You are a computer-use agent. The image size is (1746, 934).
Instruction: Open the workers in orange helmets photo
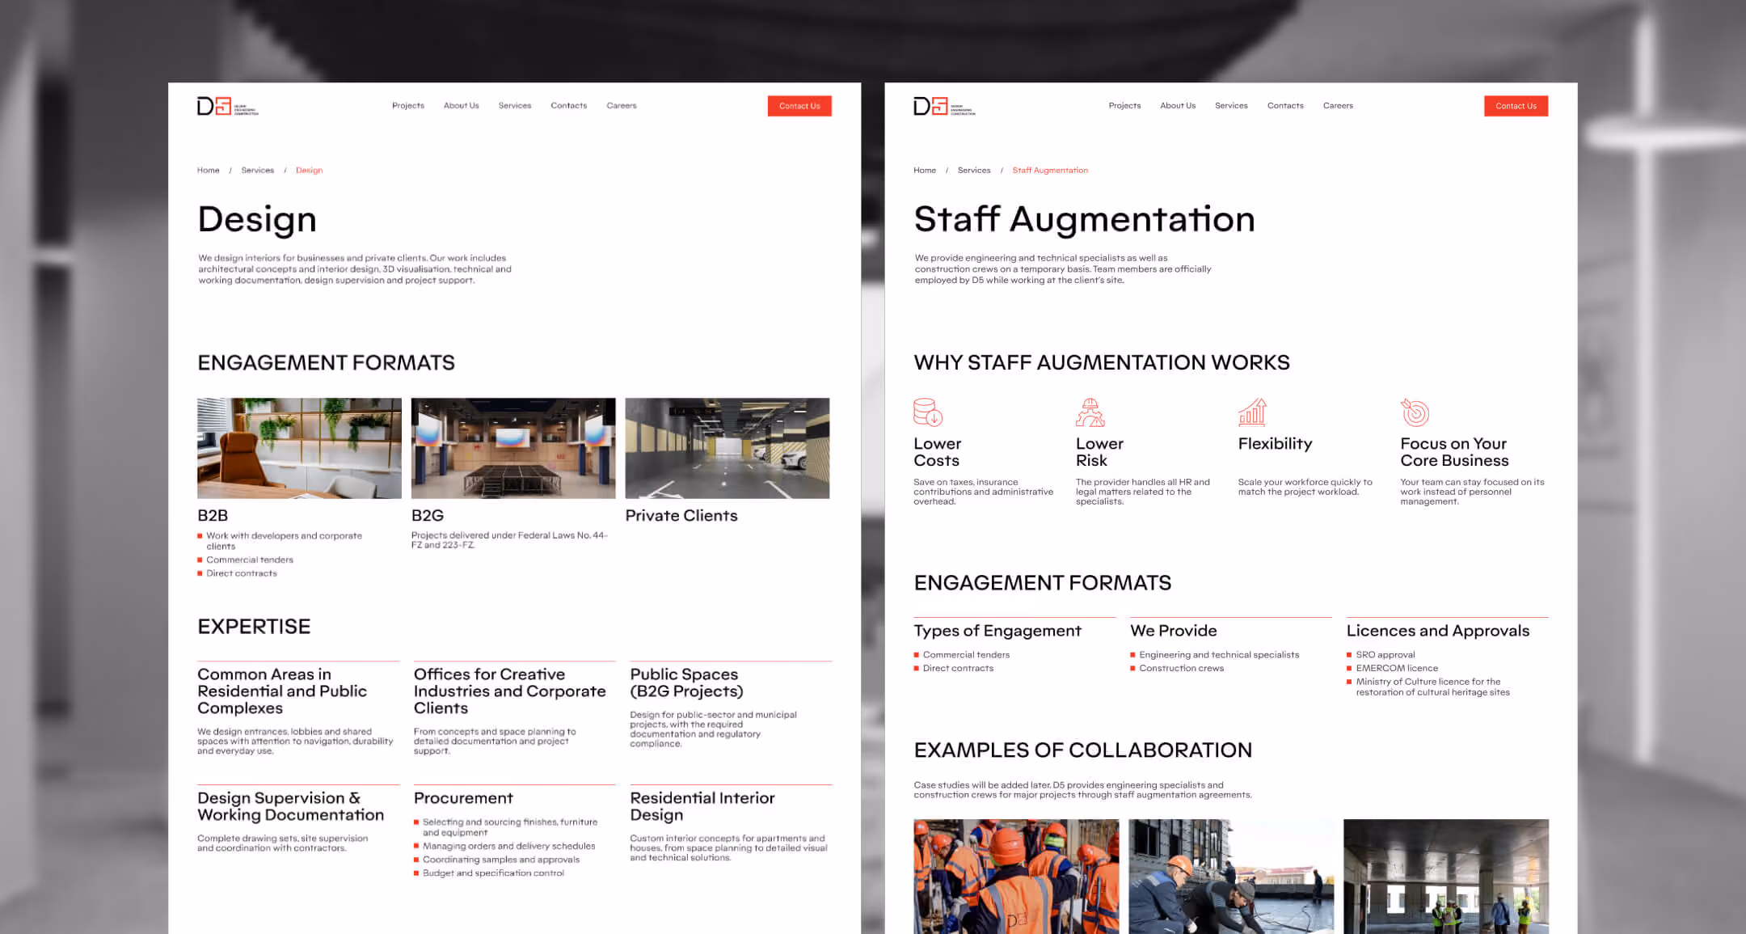(x=1016, y=877)
